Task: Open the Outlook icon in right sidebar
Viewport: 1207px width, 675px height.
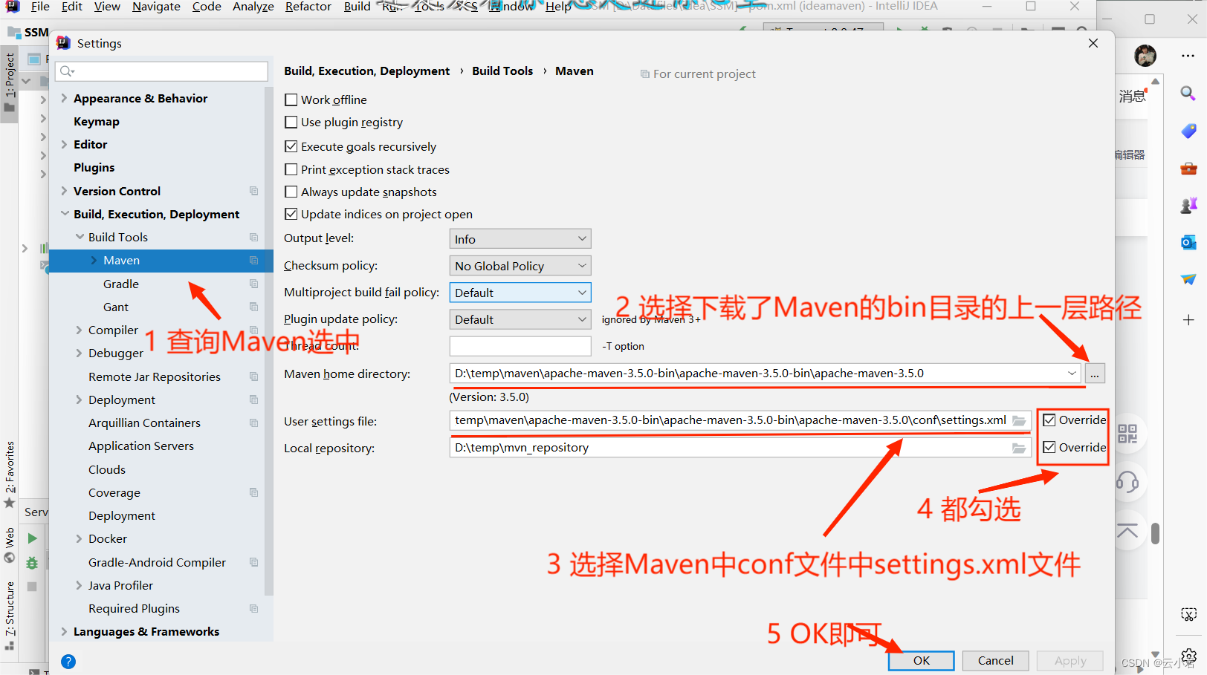Action: pyautogui.click(x=1188, y=242)
